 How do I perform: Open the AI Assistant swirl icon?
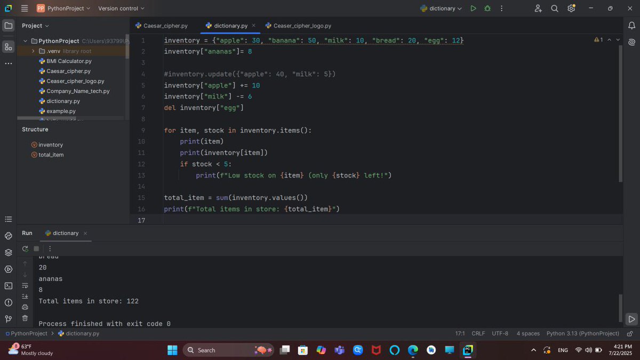[631, 42]
